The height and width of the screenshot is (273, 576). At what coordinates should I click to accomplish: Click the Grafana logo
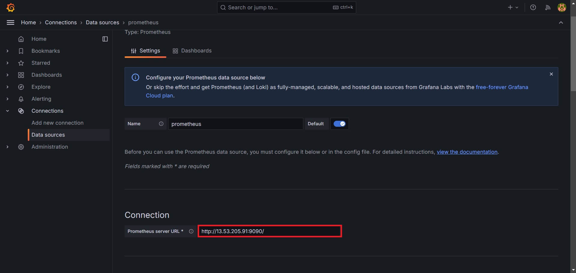pyautogui.click(x=11, y=7)
